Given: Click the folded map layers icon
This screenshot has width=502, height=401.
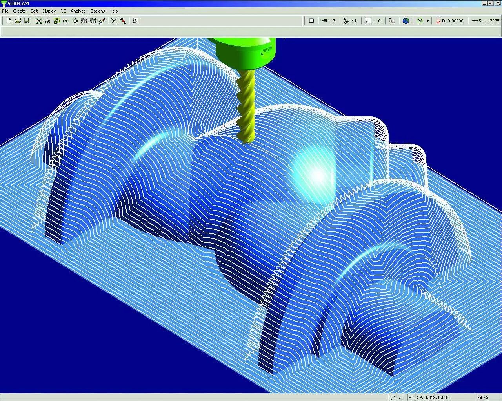Looking at the screenshot, I should point(392,21).
